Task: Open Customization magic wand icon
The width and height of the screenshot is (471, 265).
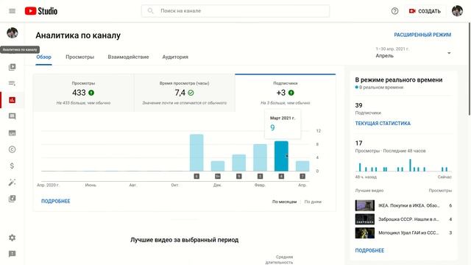Action: tap(12, 183)
